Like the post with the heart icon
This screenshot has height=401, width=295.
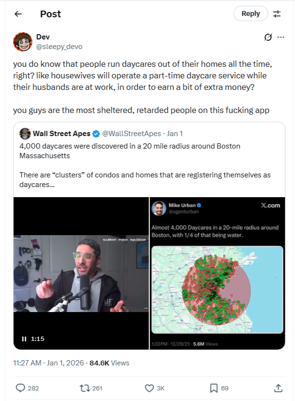[149, 388]
